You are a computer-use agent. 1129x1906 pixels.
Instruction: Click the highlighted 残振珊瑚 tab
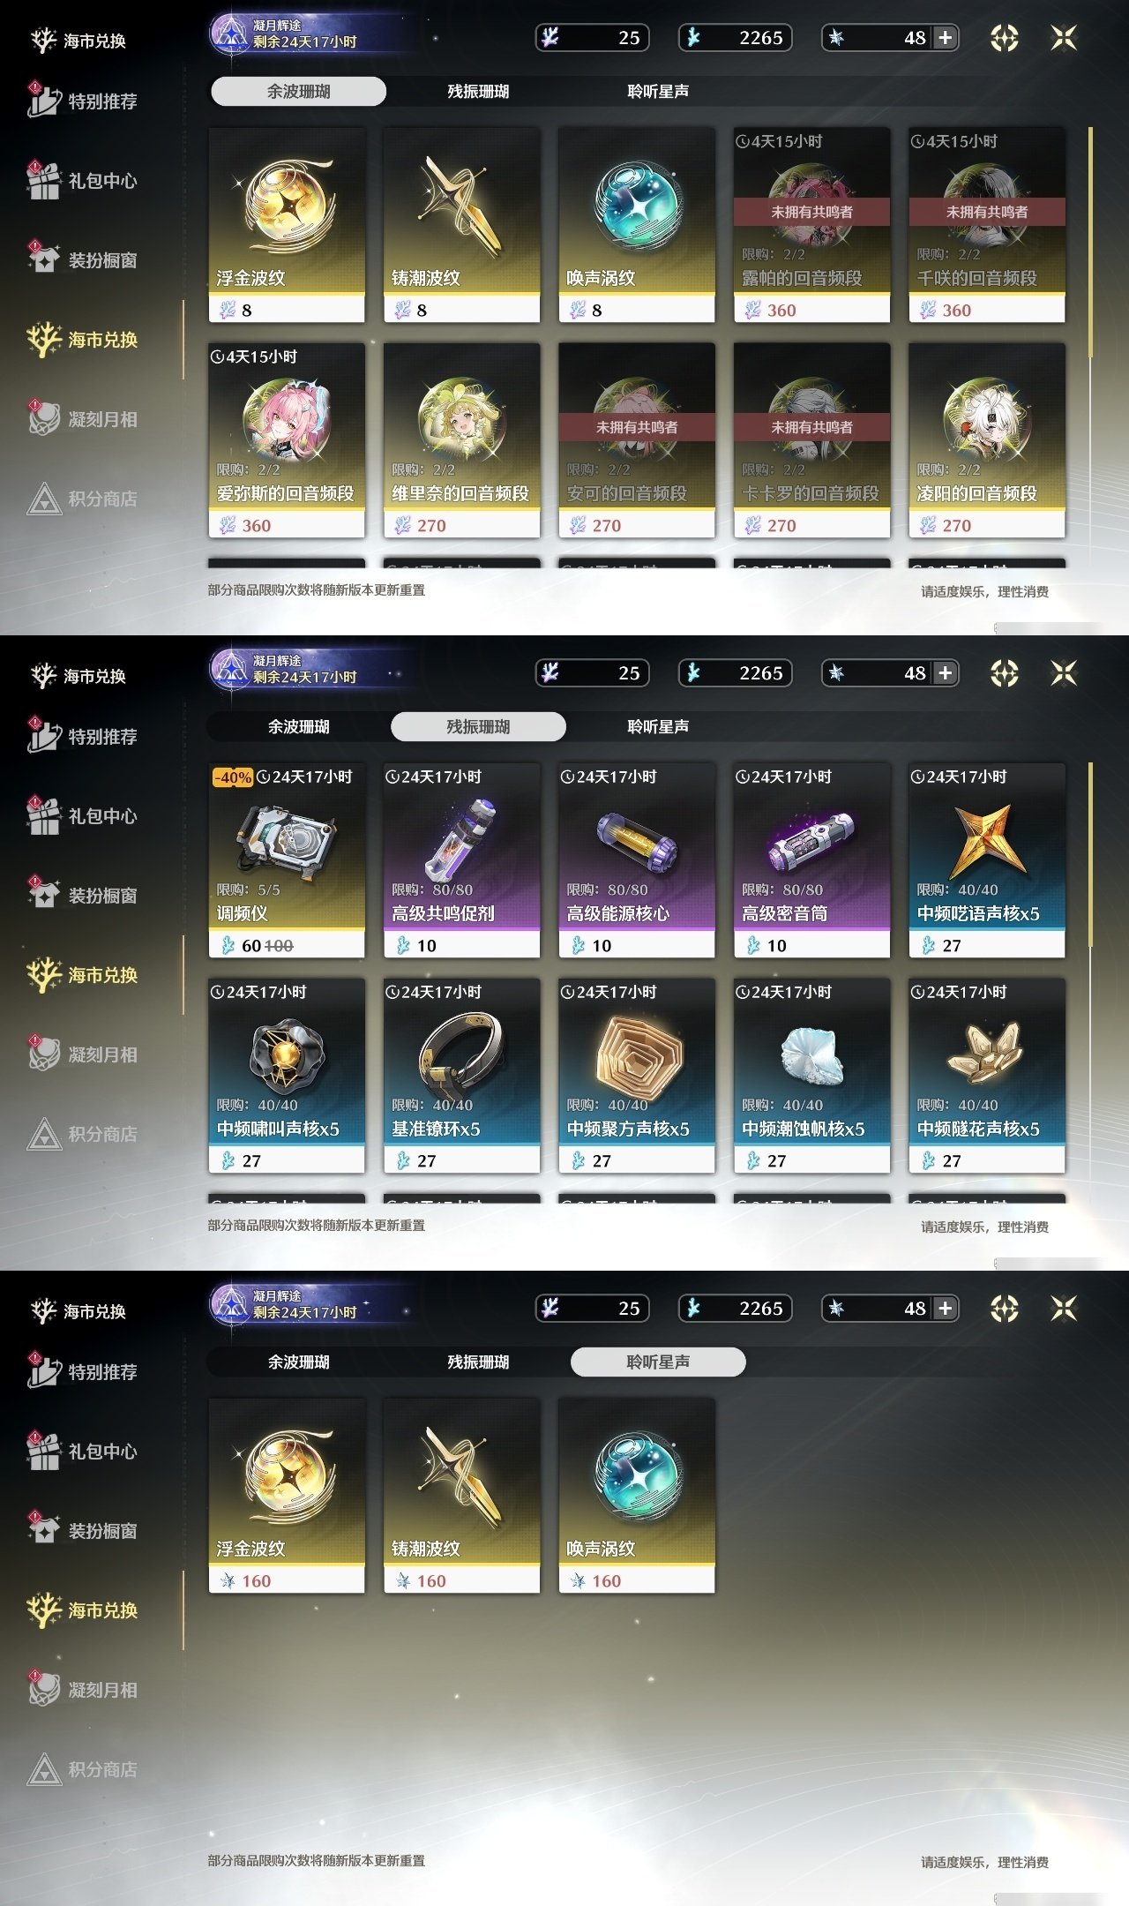tap(478, 726)
